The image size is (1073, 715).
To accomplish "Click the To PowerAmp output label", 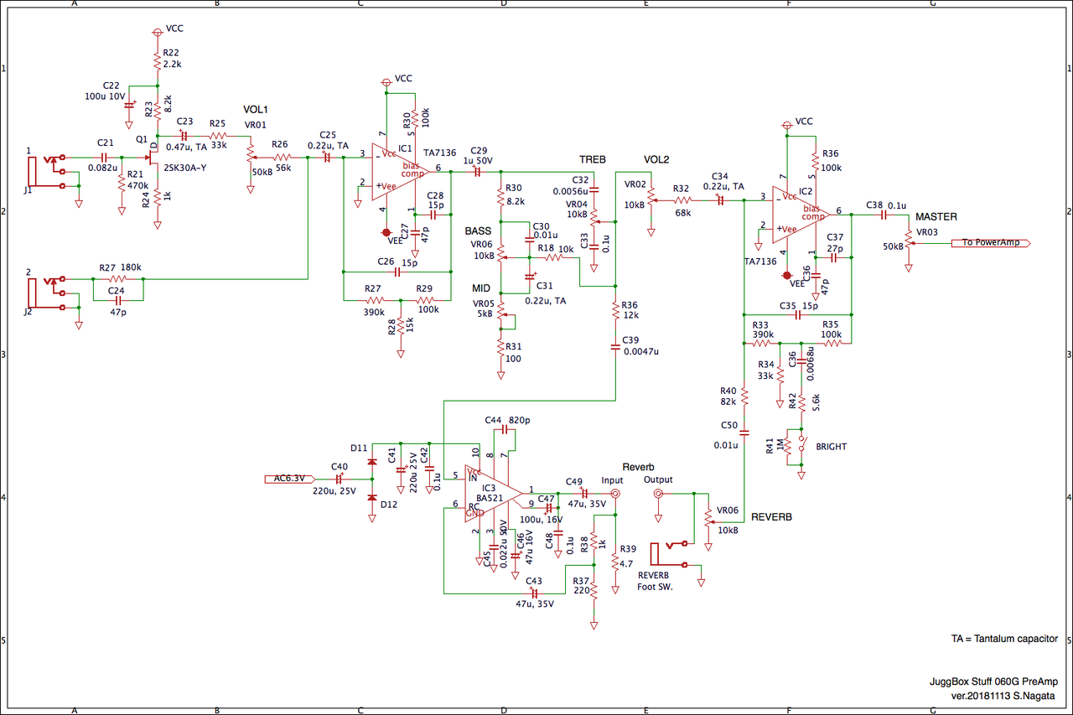I will (x=990, y=244).
